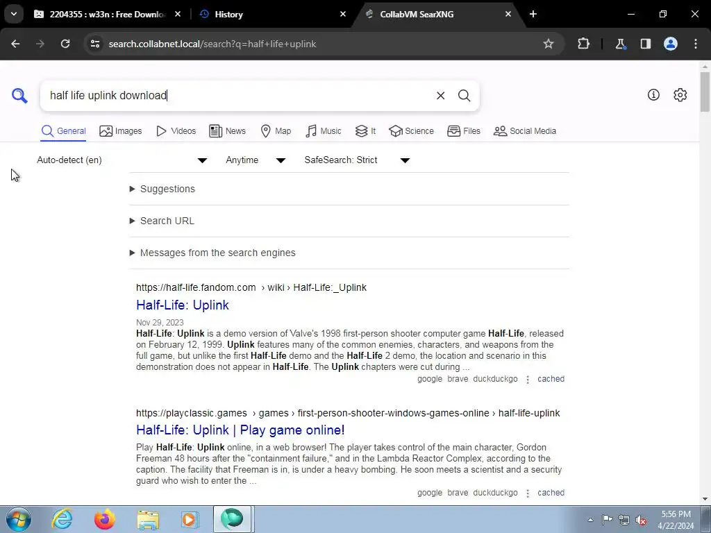Go forward in browser
The image size is (711, 533).
click(40, 44)
